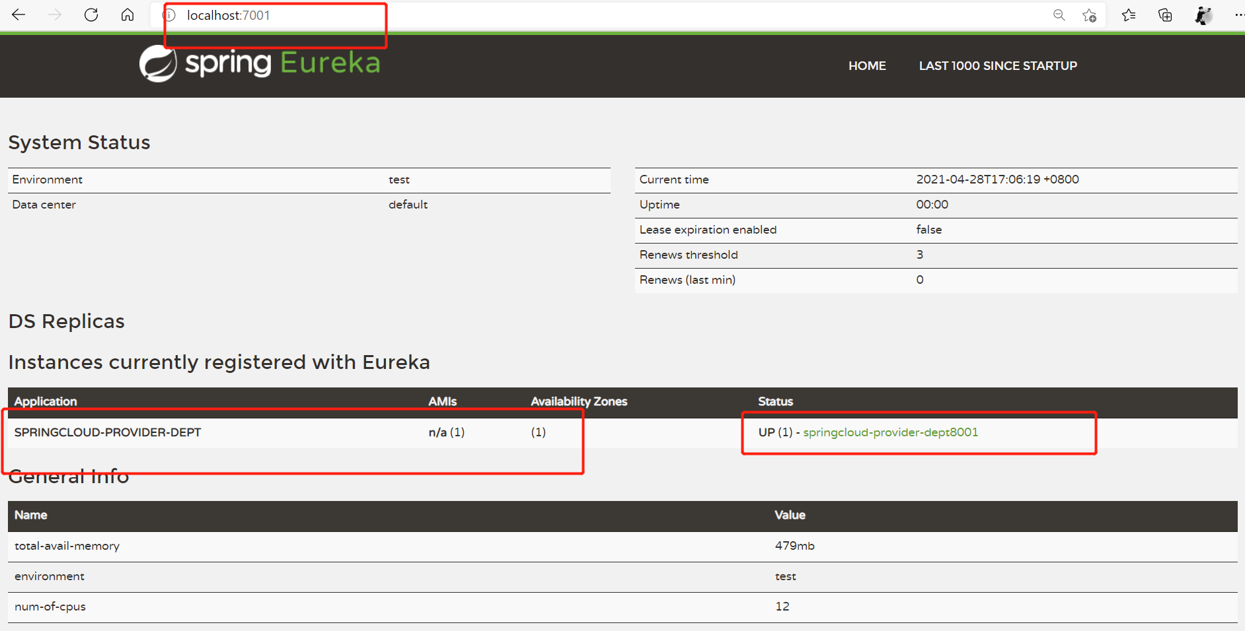This screenshot has width=1245, height=631.
Task: View site information icon in address bar
Action: [169, 15]
